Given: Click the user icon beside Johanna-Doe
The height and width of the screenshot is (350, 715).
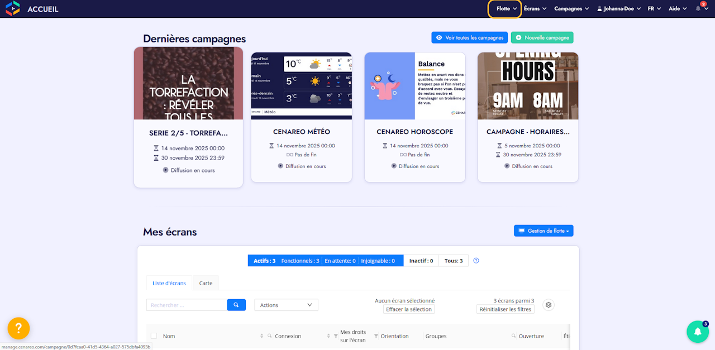Looking at the screenshot, I should pos(600,9).
